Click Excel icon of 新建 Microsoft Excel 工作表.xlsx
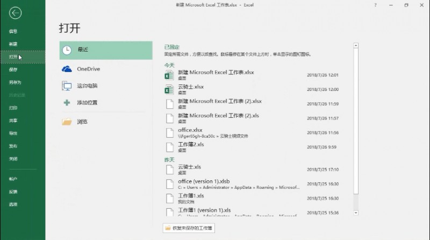The height and width of the screenshot is (240, 430). 169,75
